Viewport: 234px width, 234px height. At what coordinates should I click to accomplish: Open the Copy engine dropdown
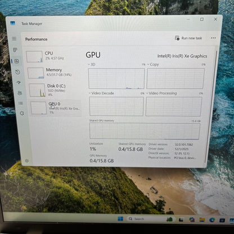click(153, 65)
